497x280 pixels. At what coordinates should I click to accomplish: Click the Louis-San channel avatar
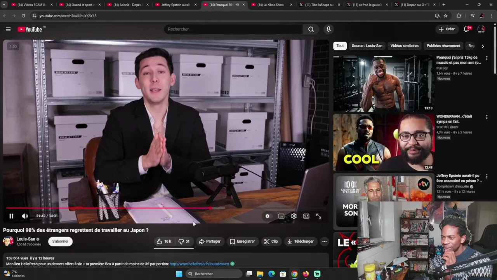point(8,241)
